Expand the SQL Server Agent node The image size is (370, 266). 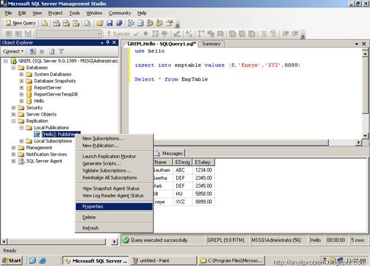[x=14, y=161]
